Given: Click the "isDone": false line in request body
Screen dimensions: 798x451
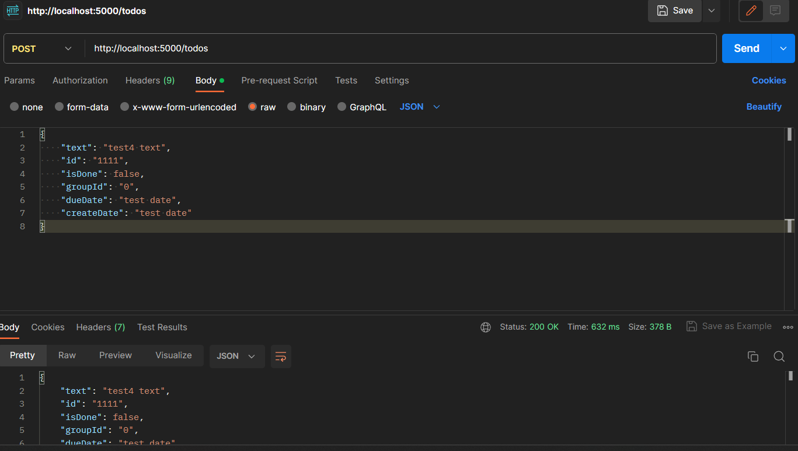Looking at the screenshot, I should (102, 174).
